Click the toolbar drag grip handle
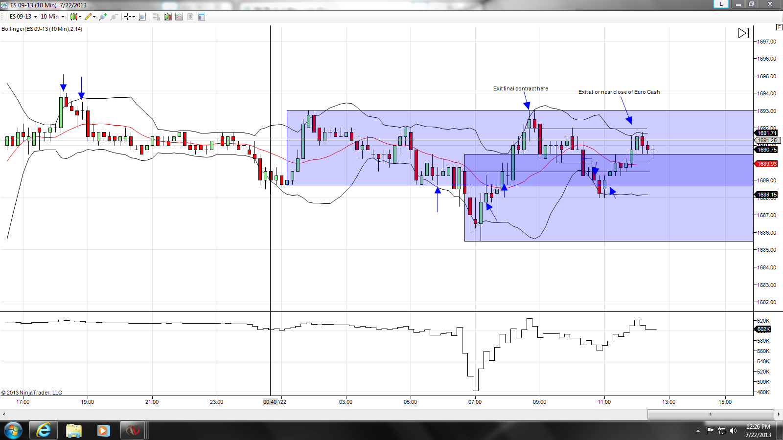The image size is (783, 440). click(x=2, y=17)
